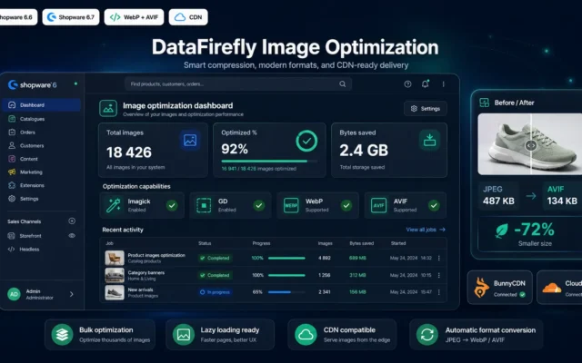The width and height of the screenshot is (582, 363).
Task: Add a sales channel with plus icon
Action: [x=72, y=221]
